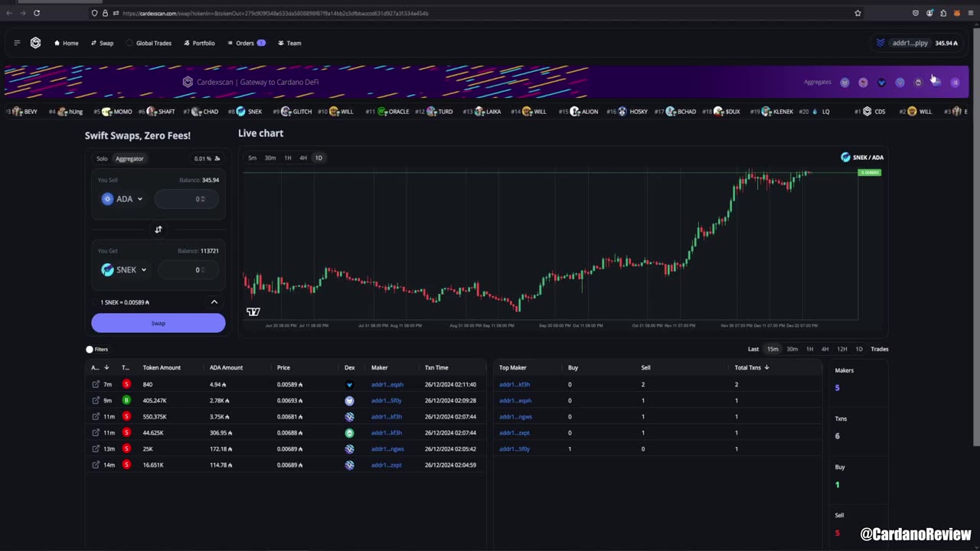The width and height of the screenshot is (980, 551).
Task: Open transaction link for 7m trade
Action: (x=96, y=384)
